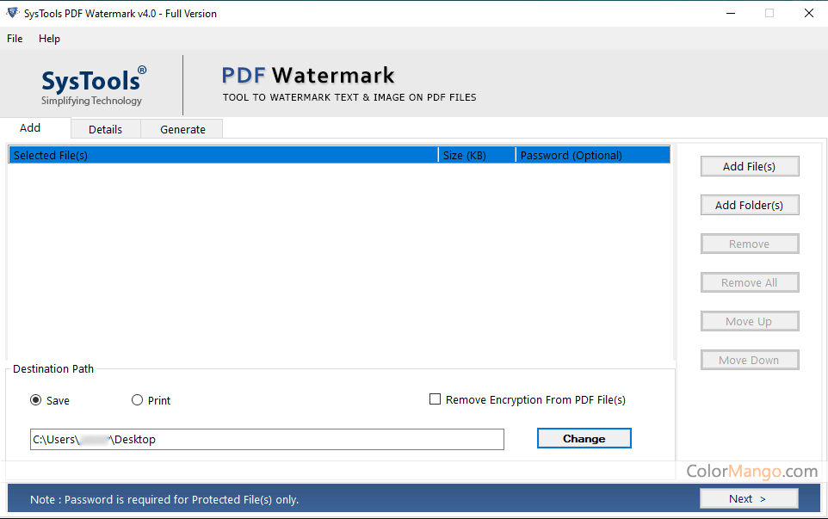Enable Remove Encryption From PDF File(s)

click(436, 399)
